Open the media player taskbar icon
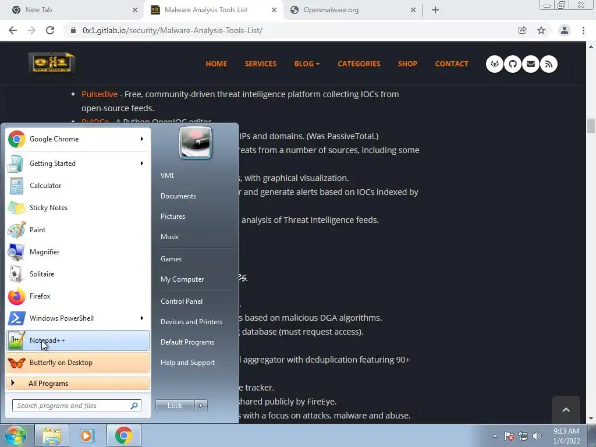596x447 pixels. (x=87, y=435)
